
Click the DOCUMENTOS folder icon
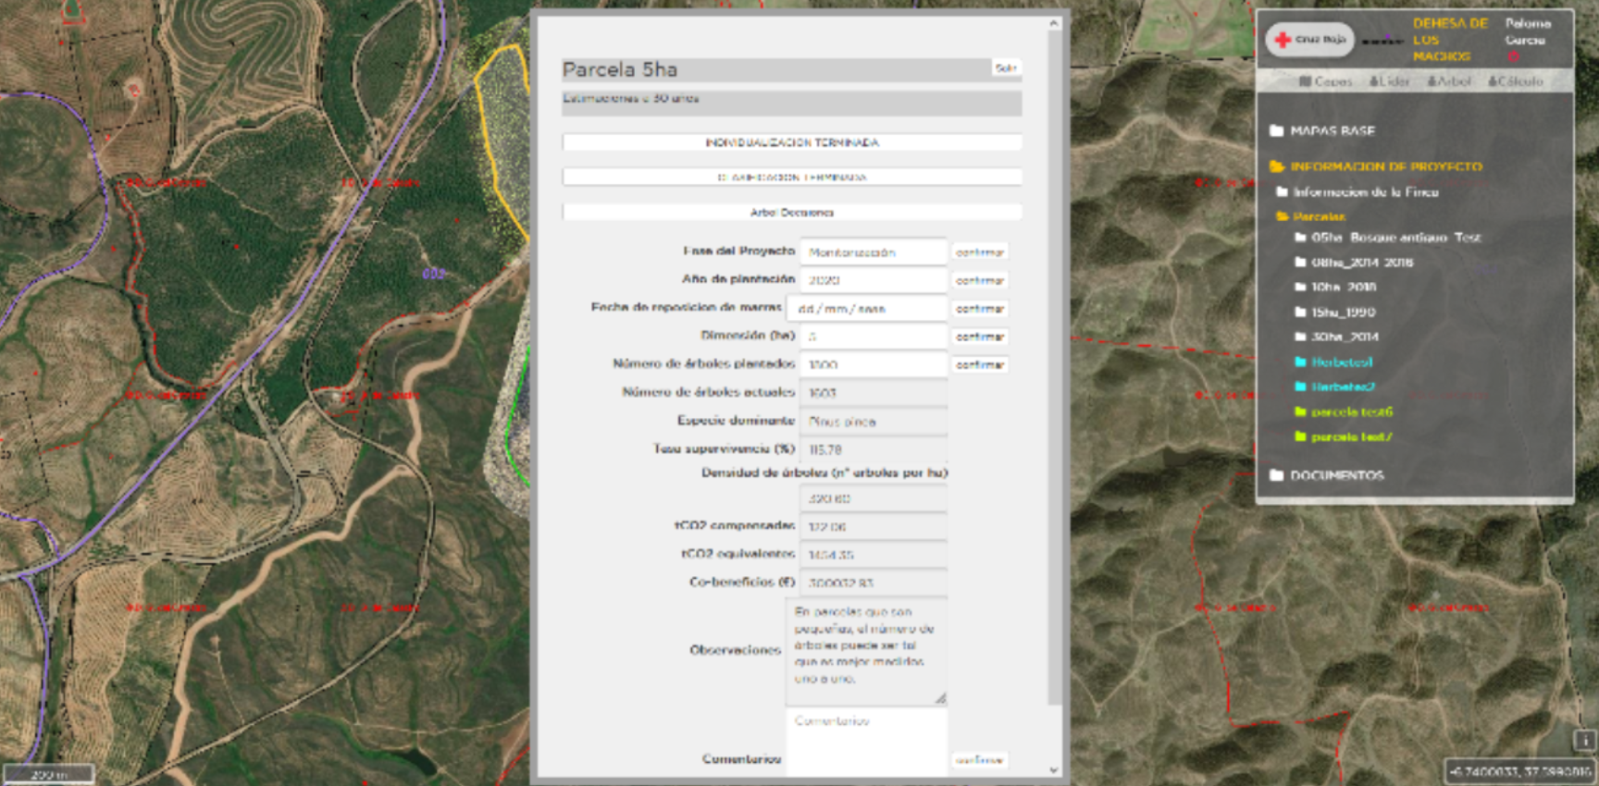coord(1277,475)
